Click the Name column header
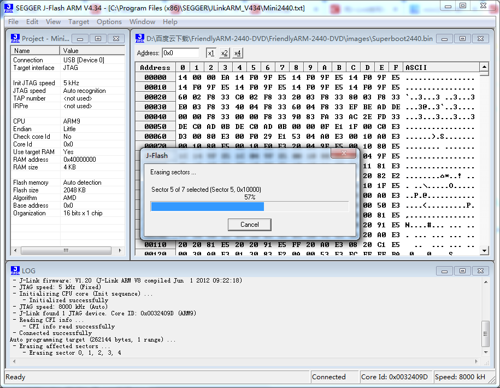The width and height of the screenshot is (500, 388). pyautogui.click(x=36, y=51)
